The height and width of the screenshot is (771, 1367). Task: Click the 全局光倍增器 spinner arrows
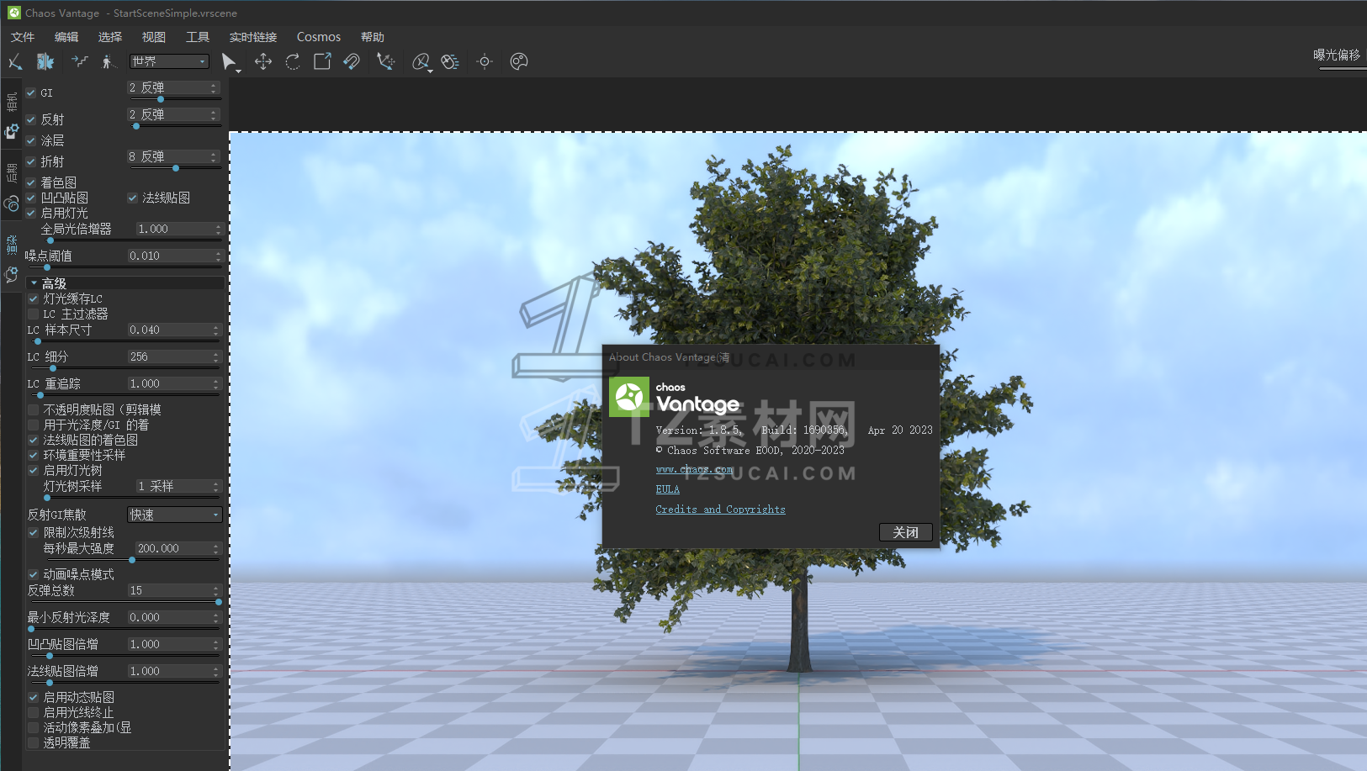[x=218, y=229]
